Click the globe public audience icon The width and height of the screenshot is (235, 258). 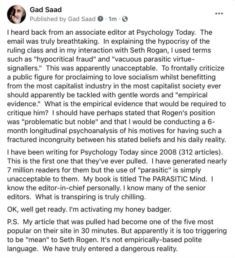(125, 19)
